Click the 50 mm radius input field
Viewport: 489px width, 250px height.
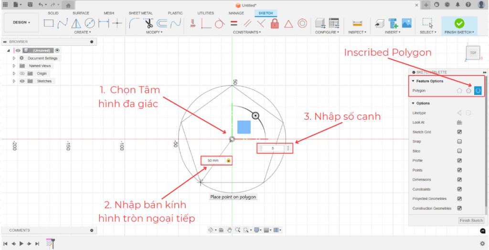[x=213, y=161]
